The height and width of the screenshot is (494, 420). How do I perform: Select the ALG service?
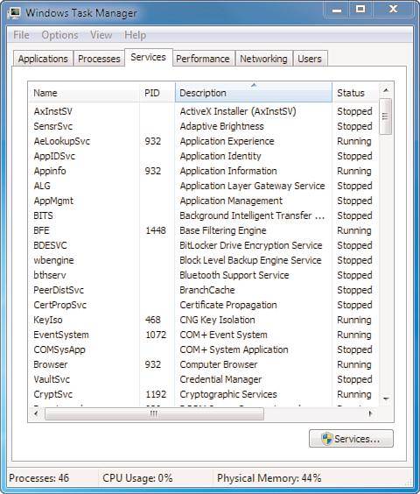[203, 186]
